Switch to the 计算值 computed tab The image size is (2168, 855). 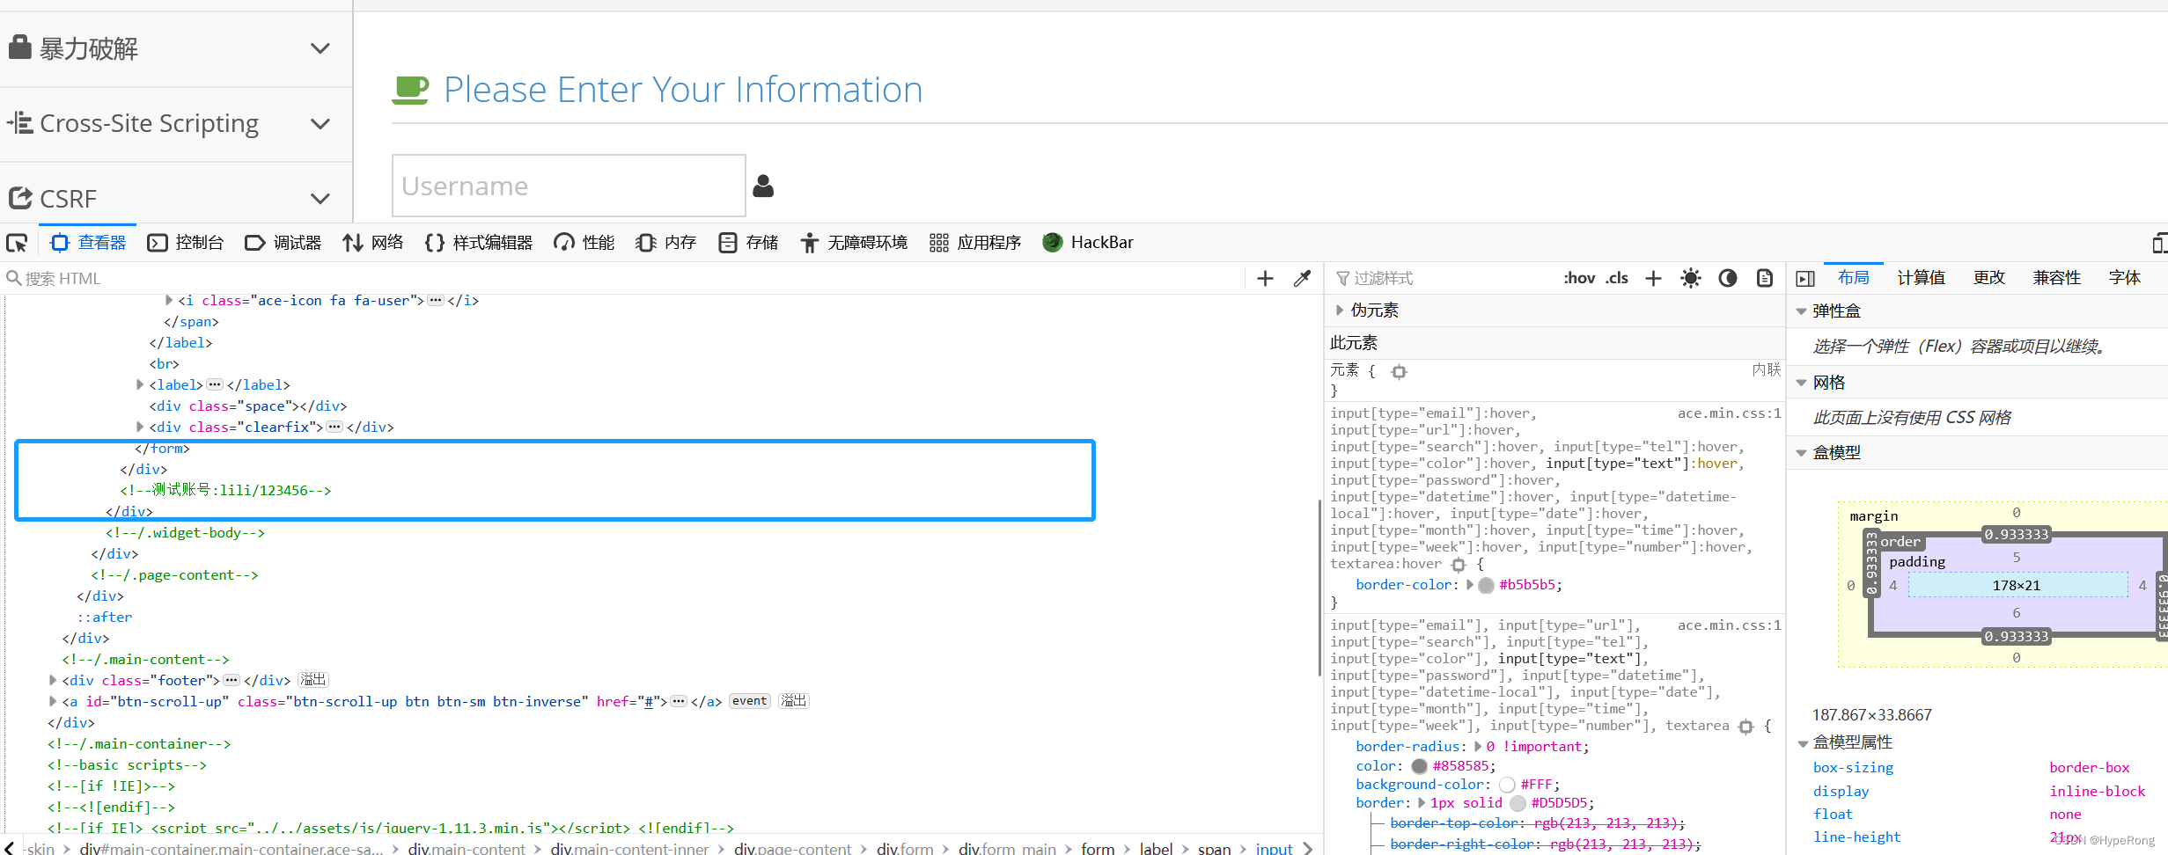click(x=1921, y=278)
